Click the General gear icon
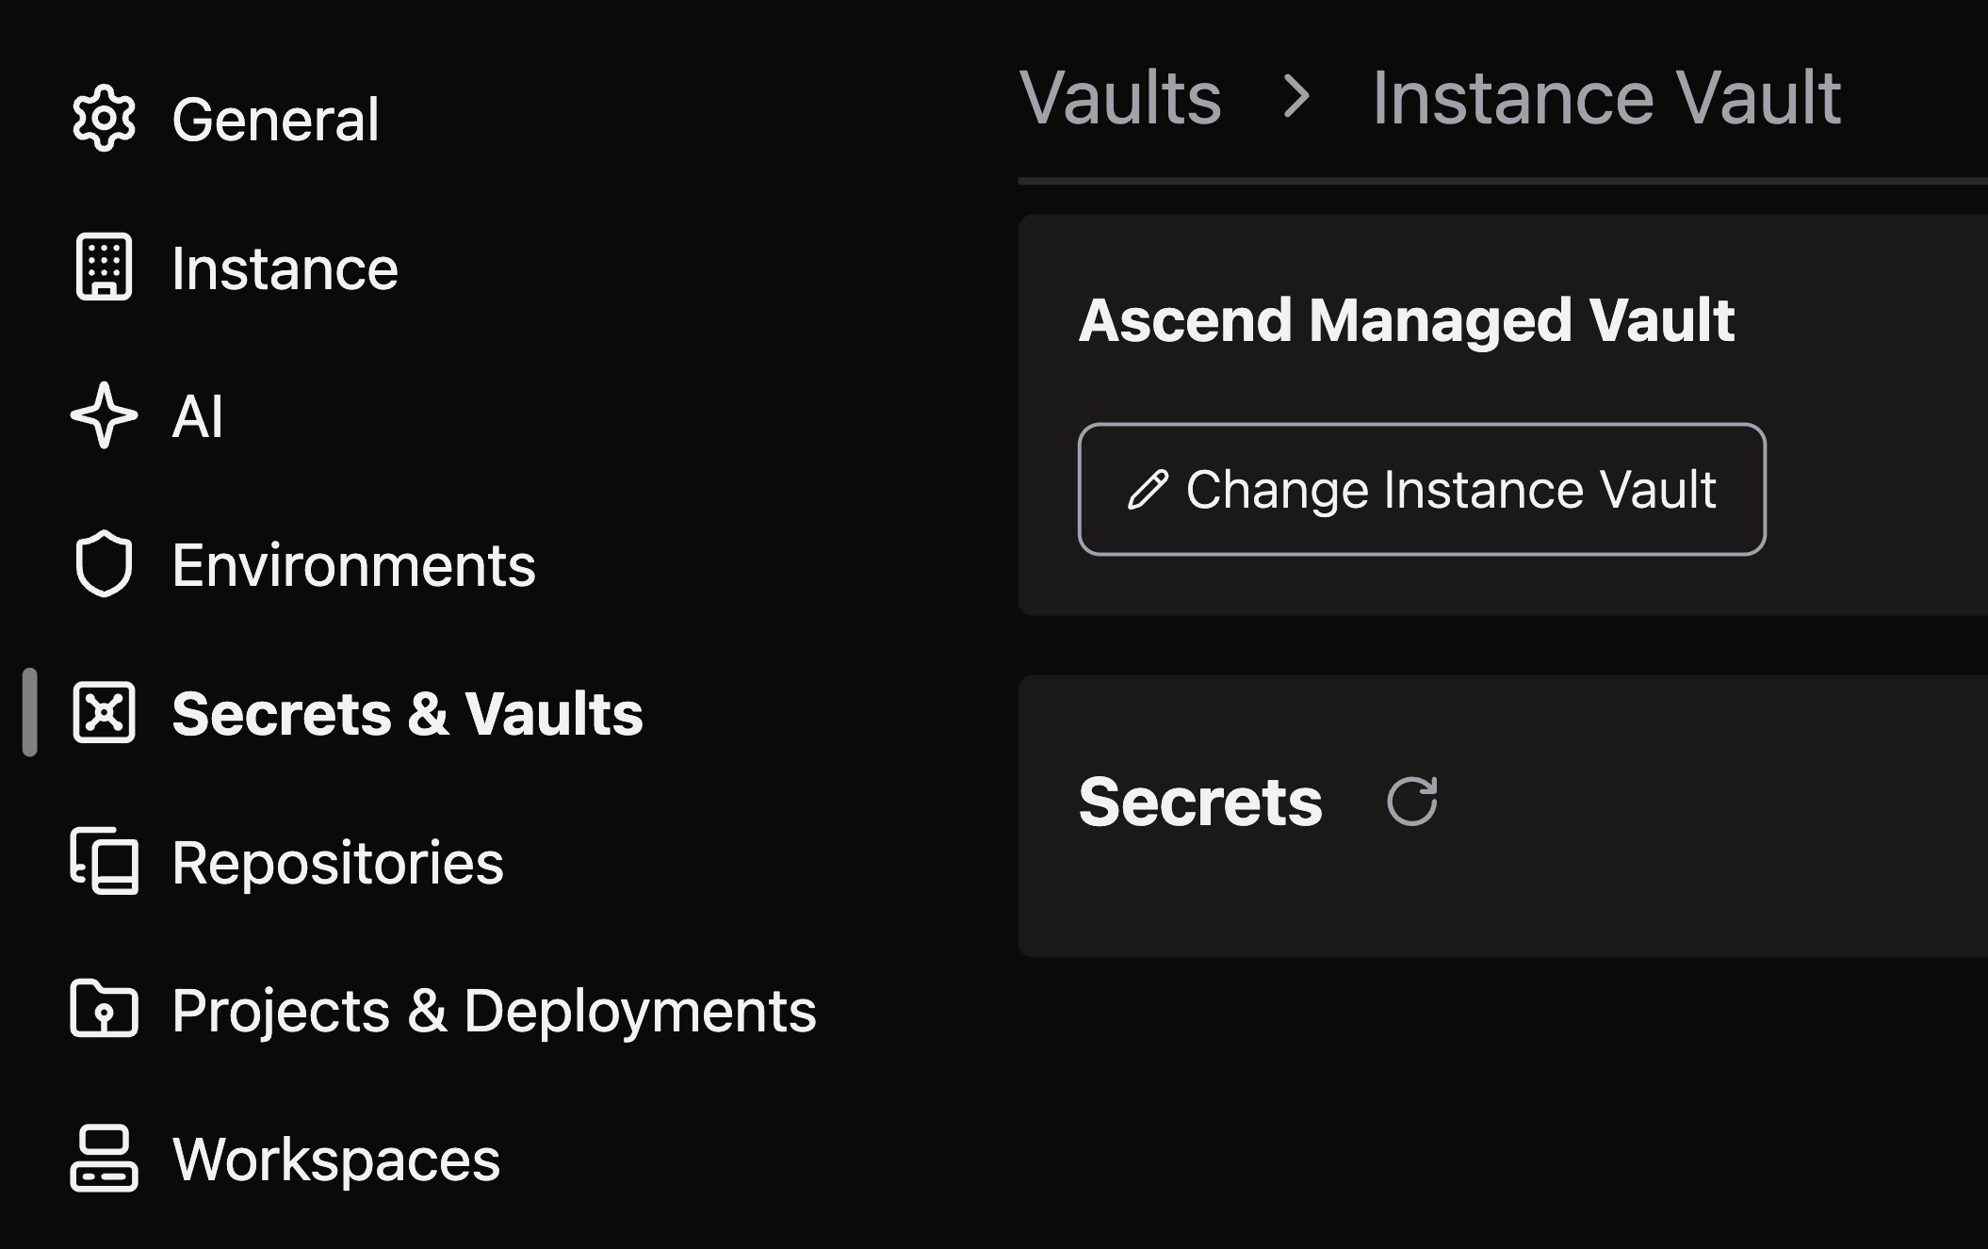 click(x=104, y=119)
